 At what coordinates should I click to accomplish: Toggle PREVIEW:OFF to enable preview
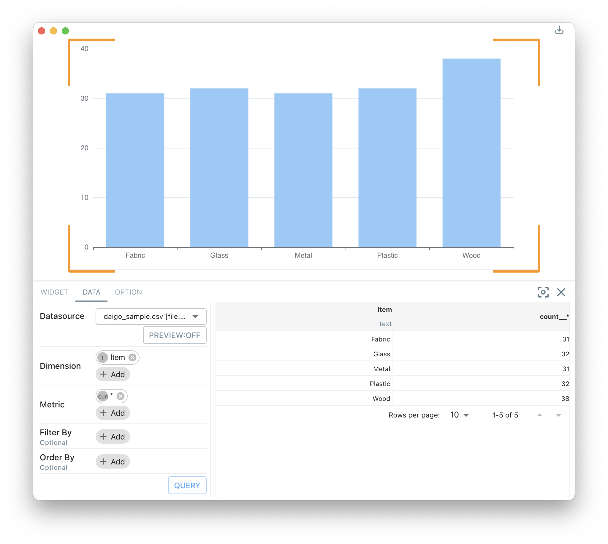175,335
